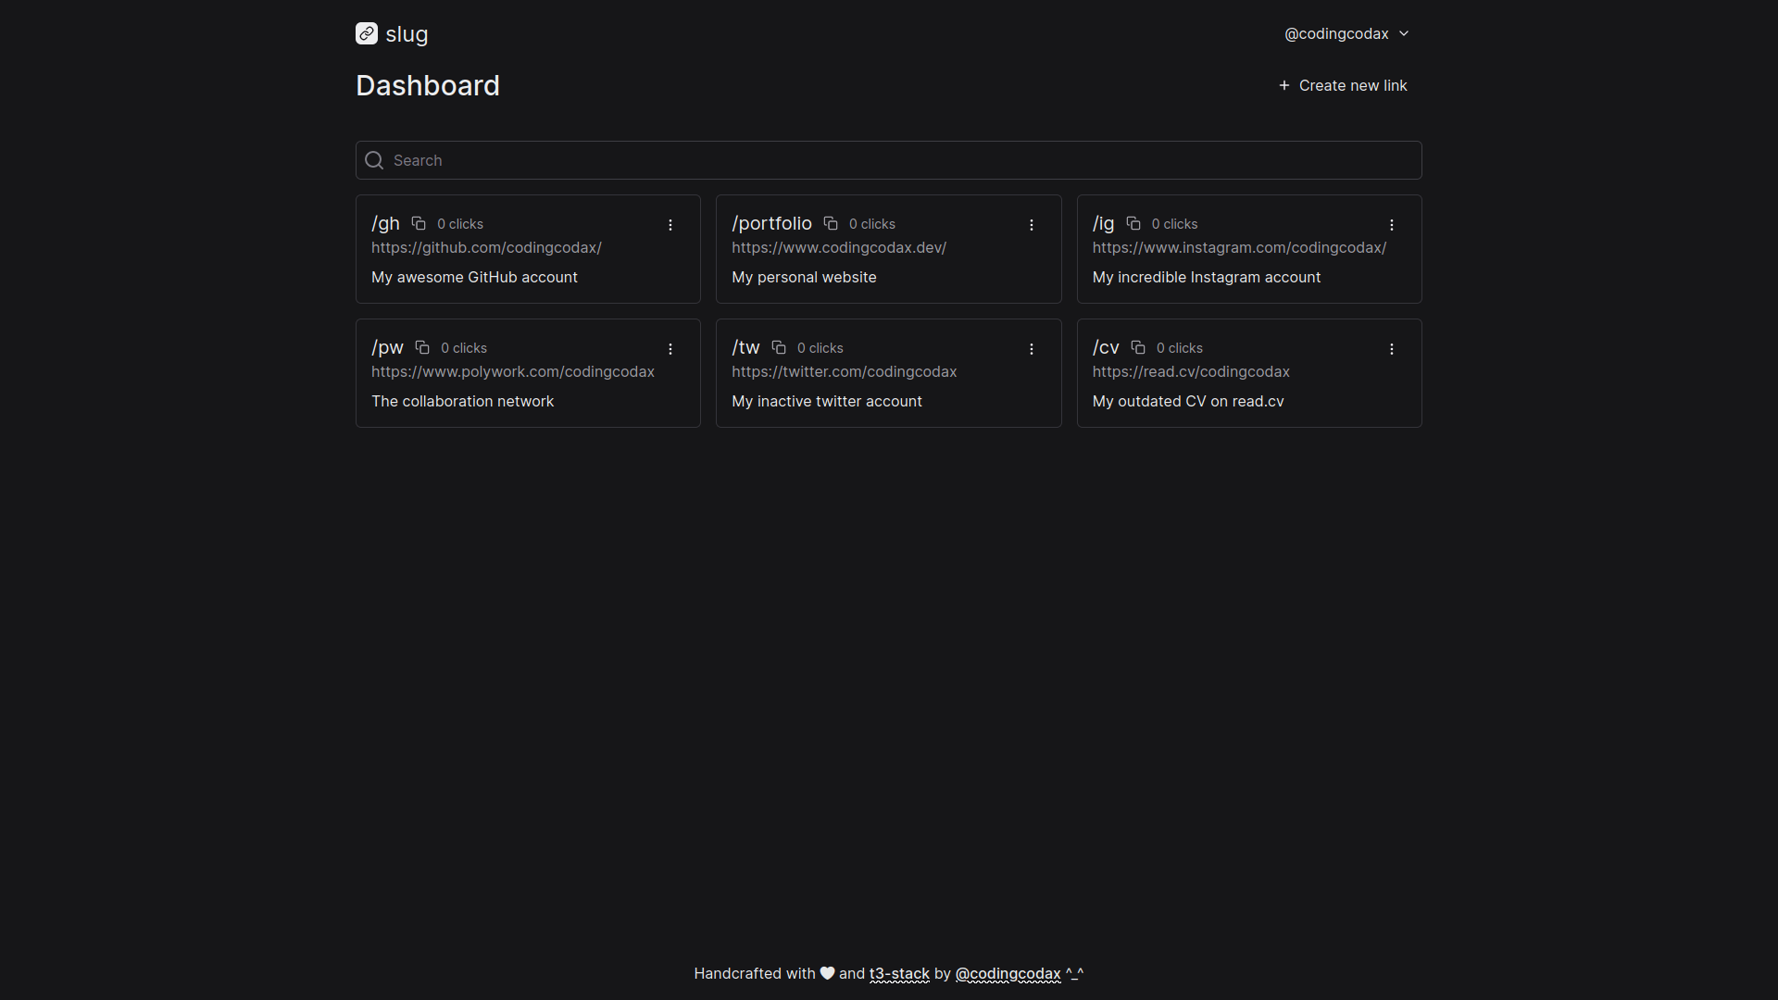Screen dimensions: 1778x1000
Task: Click the slug logo icon
Action: 367,34
